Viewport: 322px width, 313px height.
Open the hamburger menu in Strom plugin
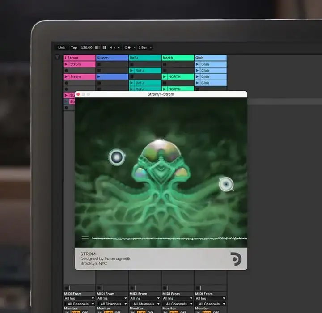85,239
